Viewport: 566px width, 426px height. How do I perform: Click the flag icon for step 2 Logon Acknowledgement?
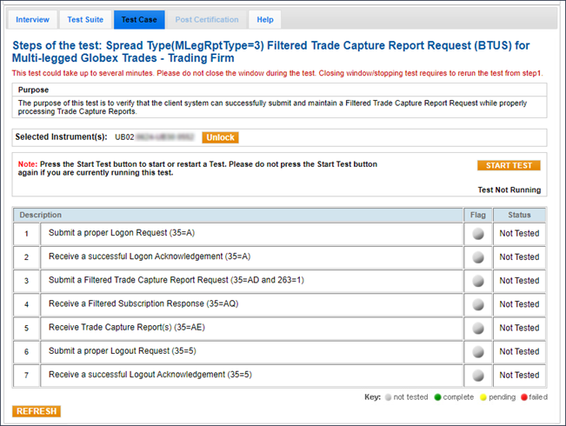pyautogui.click(x=477, y=257)
